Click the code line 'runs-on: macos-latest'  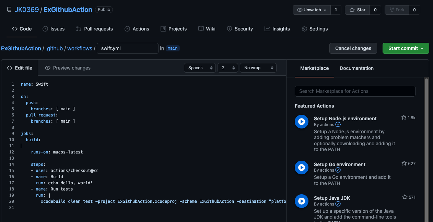(57, 152)
